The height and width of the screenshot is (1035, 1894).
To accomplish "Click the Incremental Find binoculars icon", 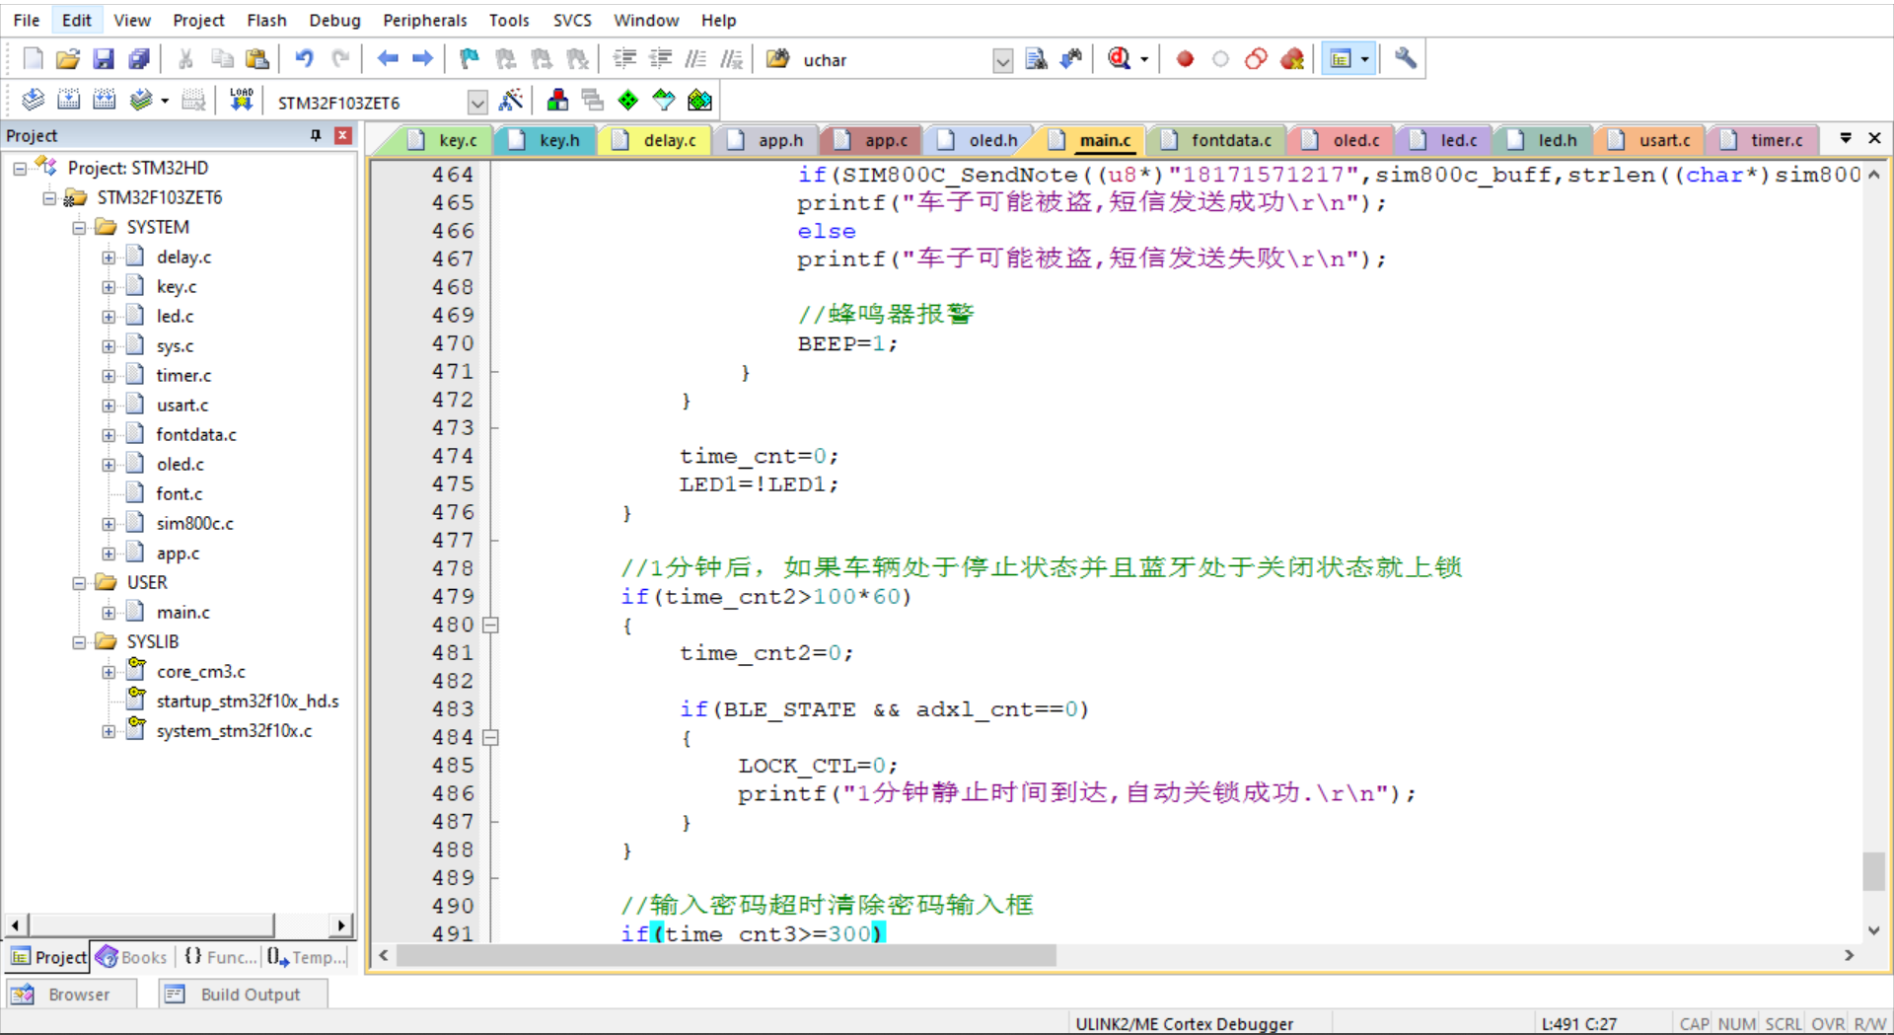I will 1071,59.
